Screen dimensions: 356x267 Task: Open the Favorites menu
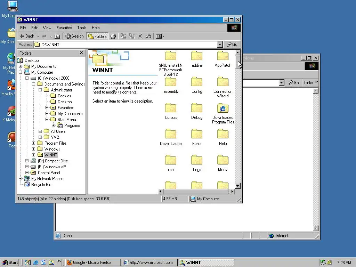click(64, 28)
